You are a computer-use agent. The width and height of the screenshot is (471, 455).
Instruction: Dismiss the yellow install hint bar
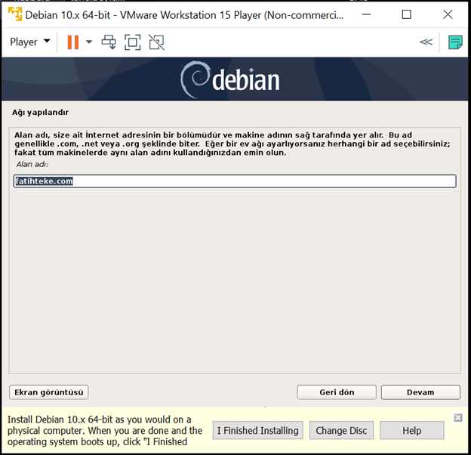458,417
